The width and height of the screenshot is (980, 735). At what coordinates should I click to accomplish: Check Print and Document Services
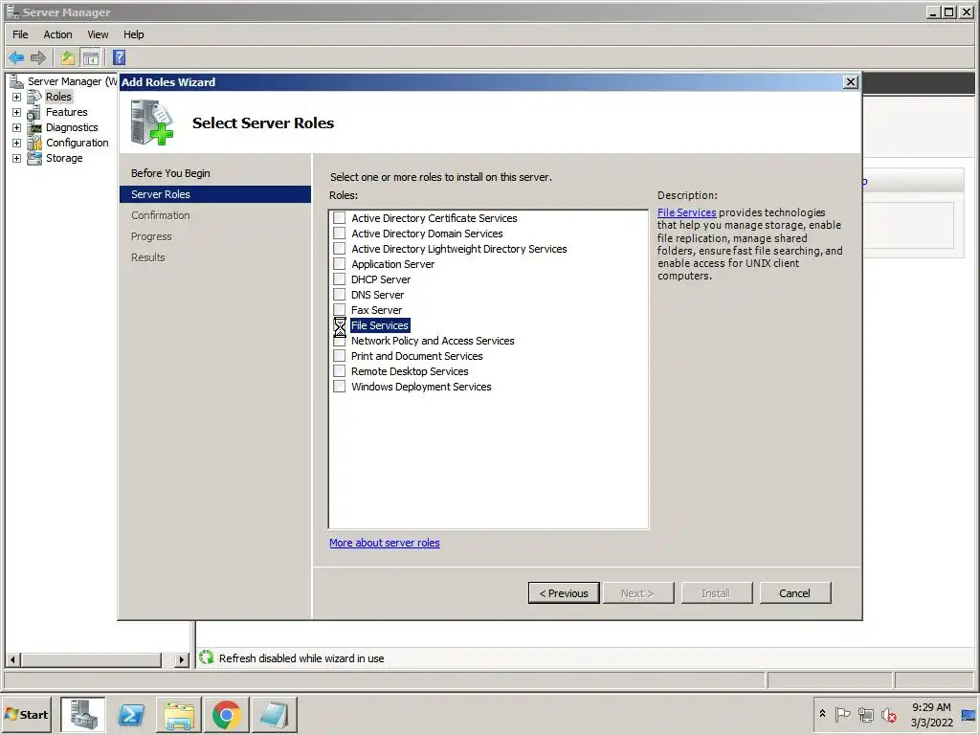[340, 356]
